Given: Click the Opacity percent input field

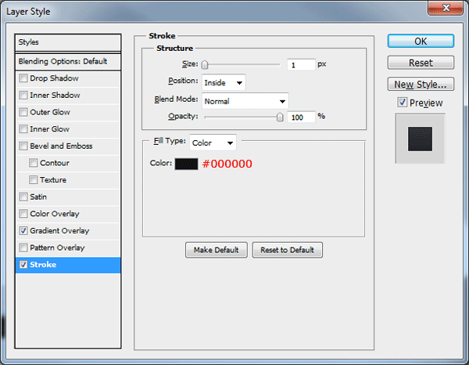Looking at the screenshot, I should (x=301, y=117).
